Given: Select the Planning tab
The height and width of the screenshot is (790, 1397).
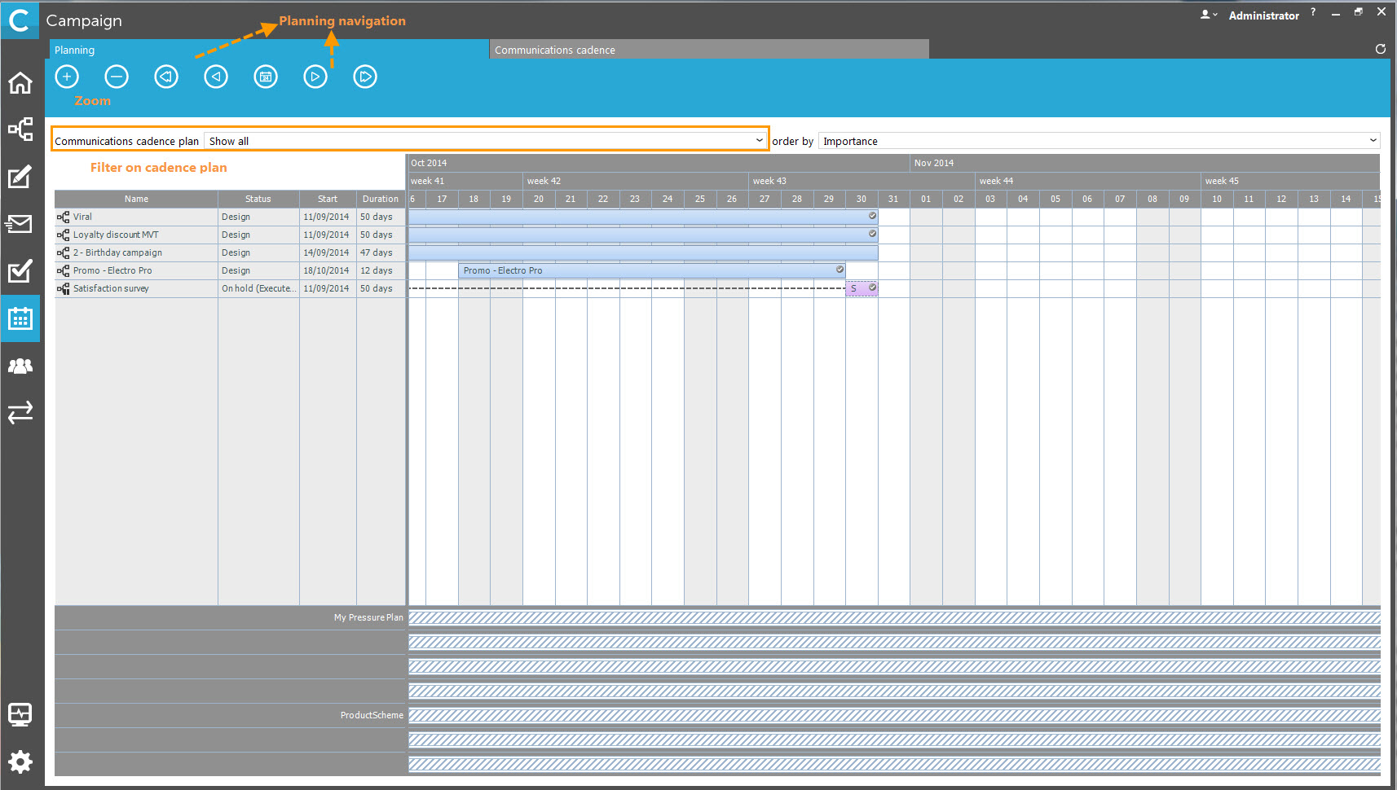Looking at the screenshot, I should click(75, 50).
